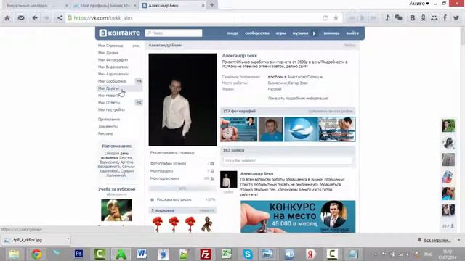Open the Амиго dropdown menu
Screen dimensions: 465x261
click(x=419, y=4)
